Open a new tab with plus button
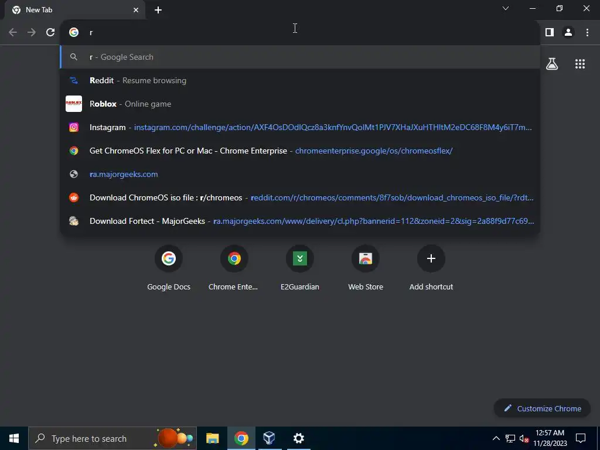 pyautogui.click(x=158, y=10)
